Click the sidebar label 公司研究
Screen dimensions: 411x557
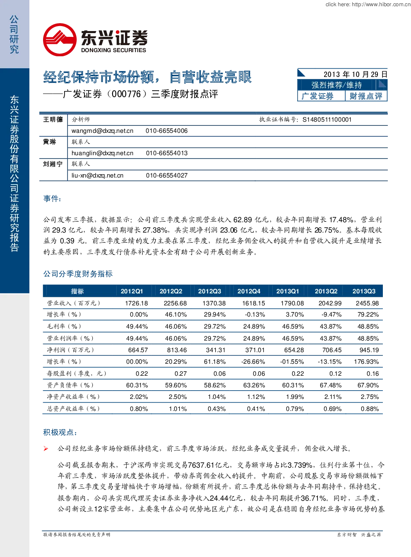[x=14, y=34]
